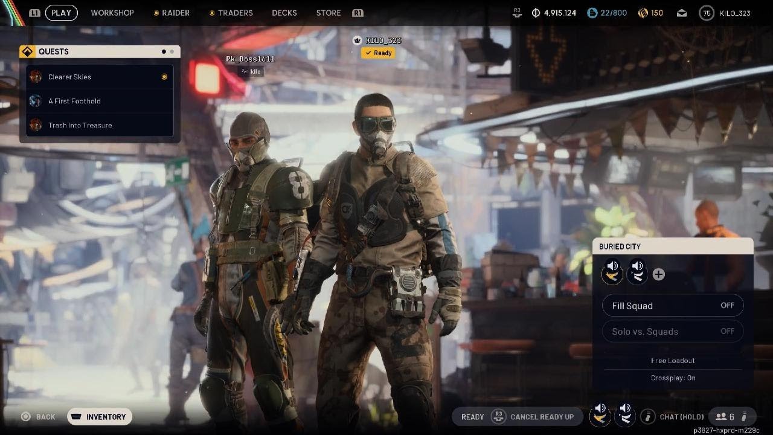Click the coin currency icon beside 4,915,124
The width and height of the screenshot is (773, 435).
click(536, 13)
